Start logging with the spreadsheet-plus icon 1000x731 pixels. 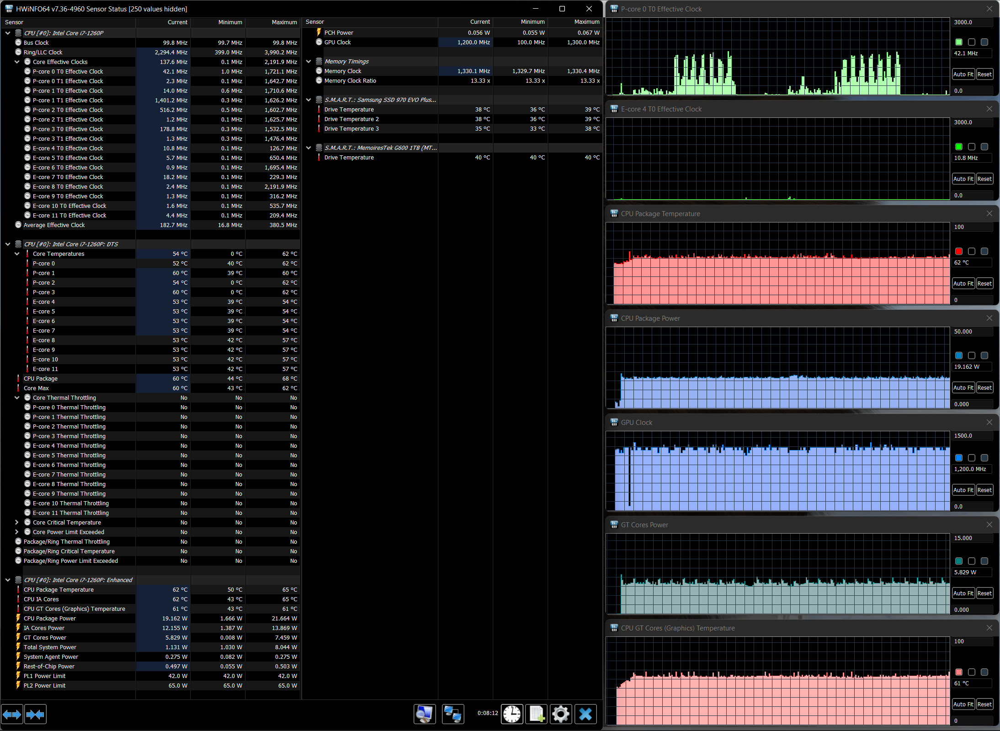pyautogui.click(x=537, y=714)
